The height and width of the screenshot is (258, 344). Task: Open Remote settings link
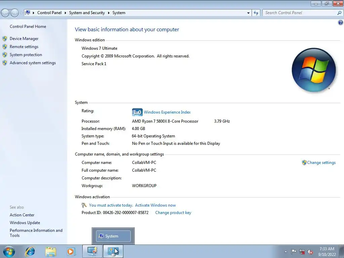coord(24,47)
